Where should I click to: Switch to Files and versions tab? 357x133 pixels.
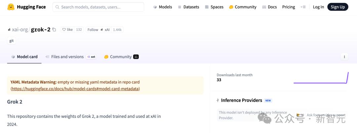tap(67, 57)
